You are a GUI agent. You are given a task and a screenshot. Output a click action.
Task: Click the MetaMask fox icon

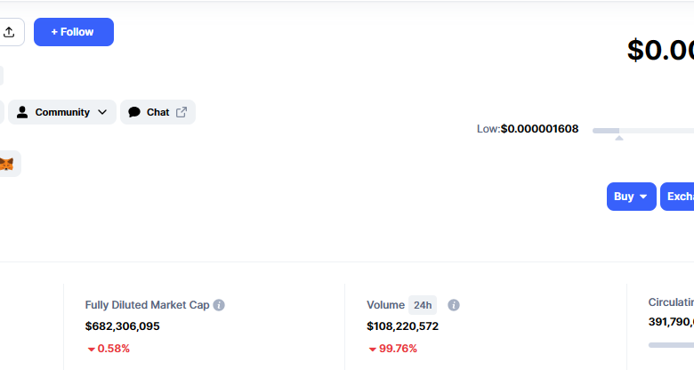(x=6, y=164)
